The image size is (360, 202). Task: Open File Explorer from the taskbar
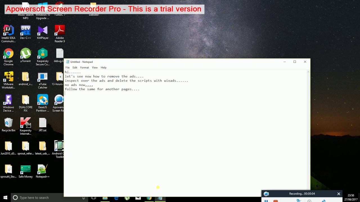coord(105,198)
